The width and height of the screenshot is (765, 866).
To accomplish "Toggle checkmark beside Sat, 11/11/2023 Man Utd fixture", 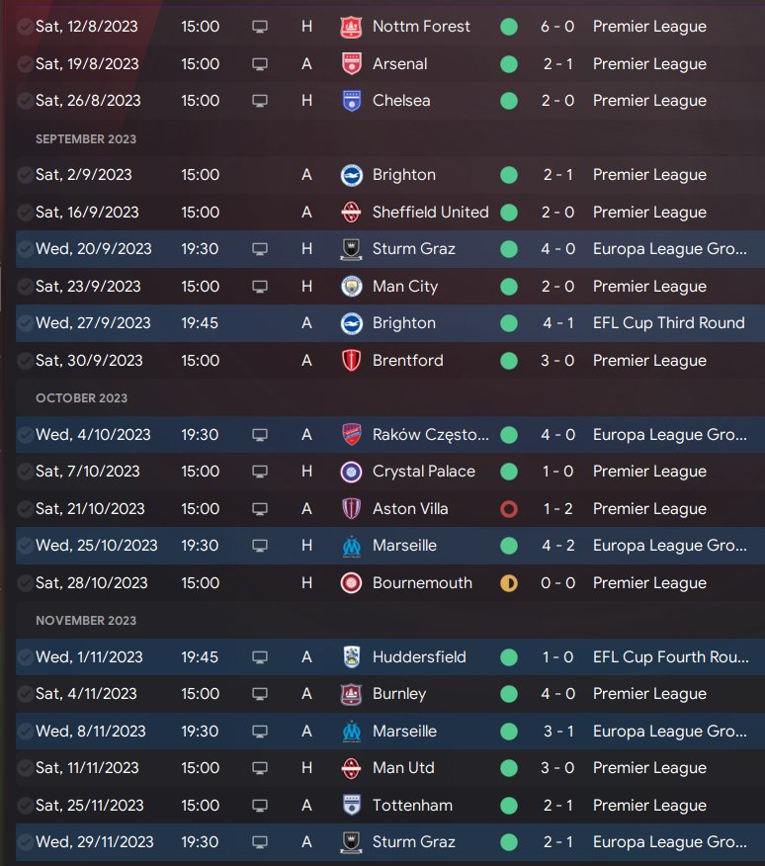I will pyautogui.click(x=25, y=768).
